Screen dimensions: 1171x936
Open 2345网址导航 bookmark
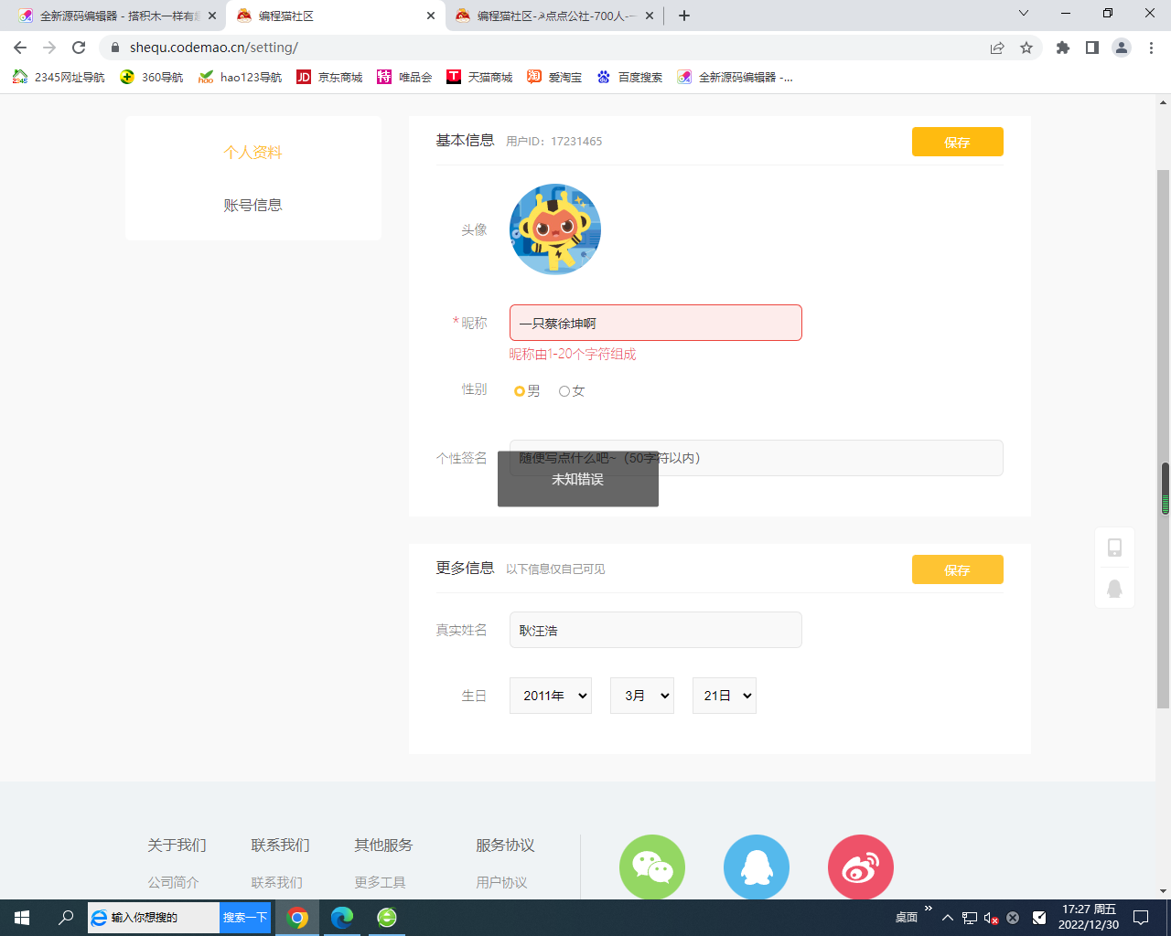[x=59, y=77]
